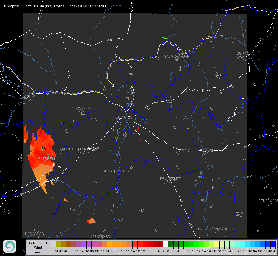Click the DUNAÚJVÁROS city label

[x=116, y=171]
